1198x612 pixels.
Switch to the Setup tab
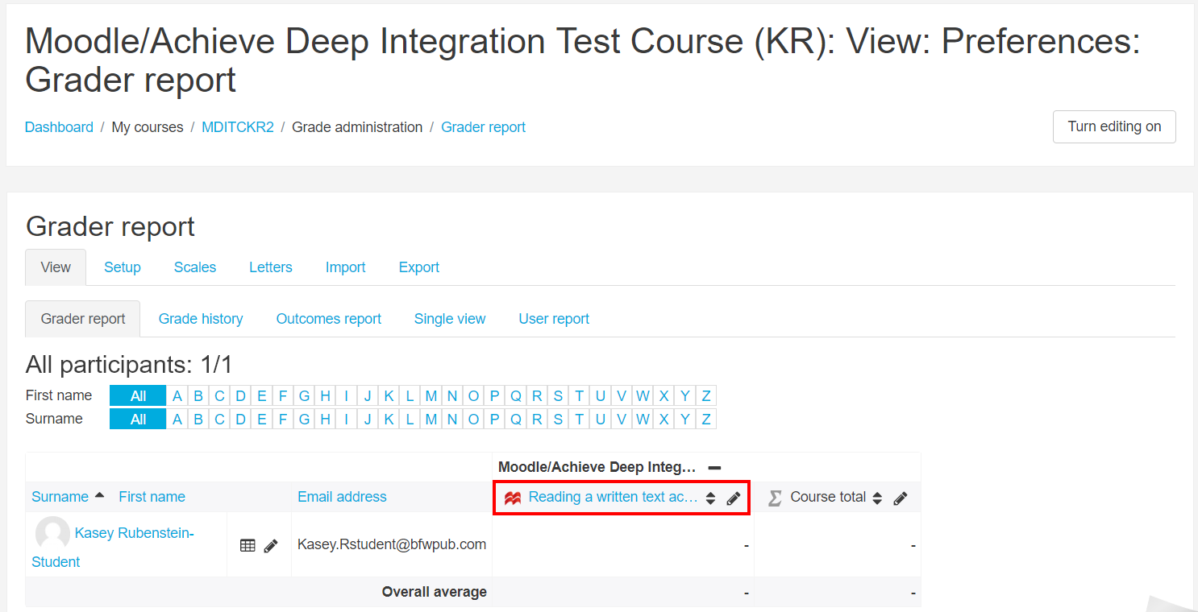(x=123, y=267)
